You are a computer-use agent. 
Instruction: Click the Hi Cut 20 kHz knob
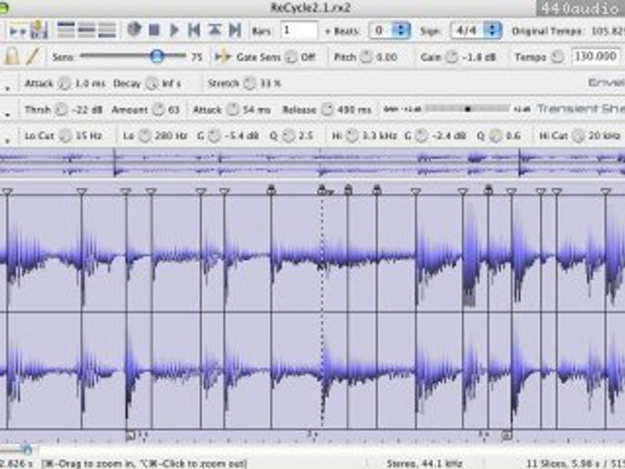578,137
